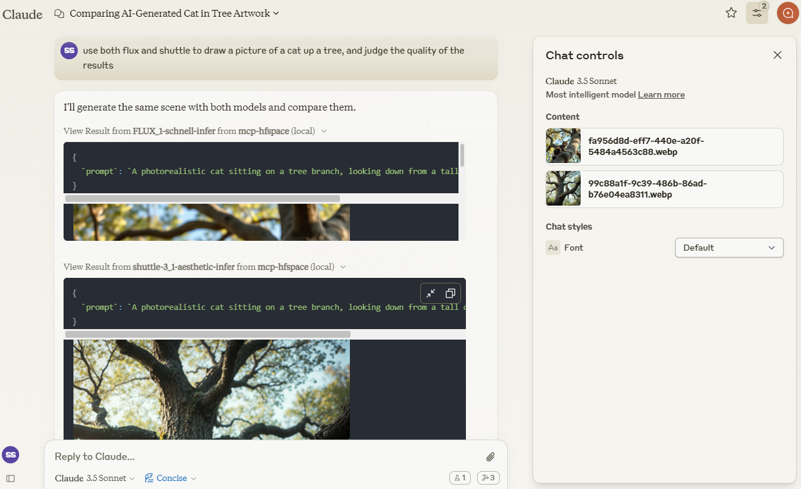
Task: Click the SS avatar in the user message
Action: pyautogui.click(x=70, y=51)
